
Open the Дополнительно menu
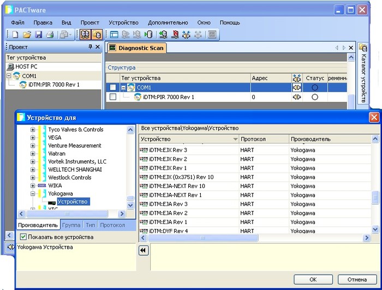pos(168,23)
